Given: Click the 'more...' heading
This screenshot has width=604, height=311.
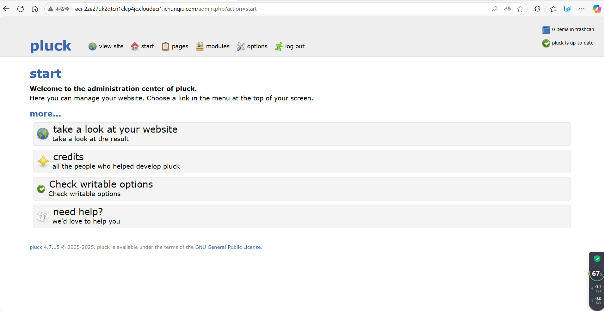Looking at the screenshot, I should click(x=45, y=114).
